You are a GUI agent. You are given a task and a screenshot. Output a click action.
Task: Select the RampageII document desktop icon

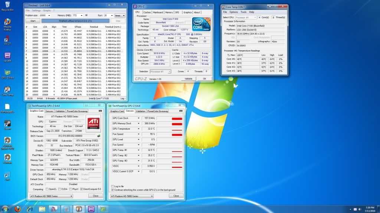(x=7, y=108)
